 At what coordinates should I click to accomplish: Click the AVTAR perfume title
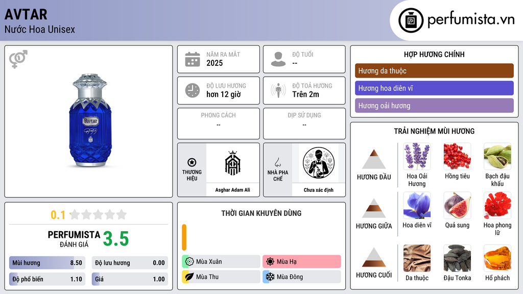[26, 14]
